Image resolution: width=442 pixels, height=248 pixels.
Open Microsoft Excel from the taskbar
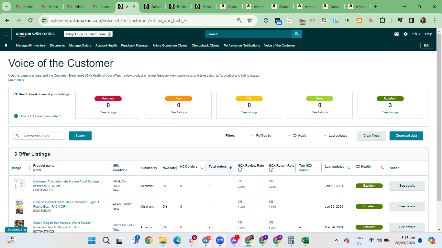[x=305, y=240]
